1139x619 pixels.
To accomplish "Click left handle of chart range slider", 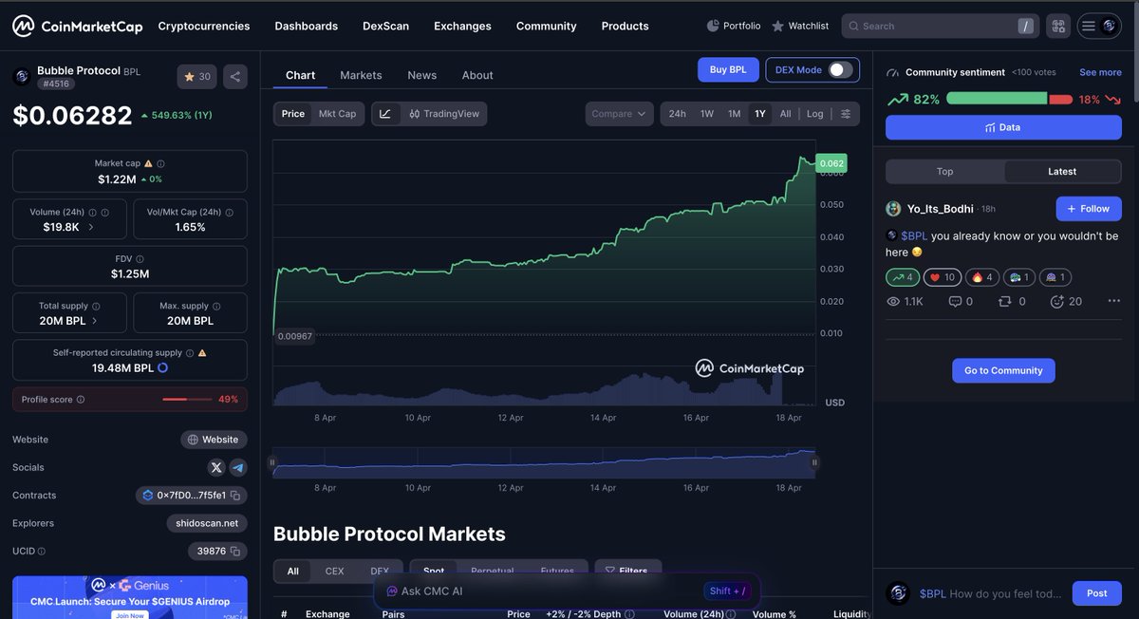I will 272,463.
